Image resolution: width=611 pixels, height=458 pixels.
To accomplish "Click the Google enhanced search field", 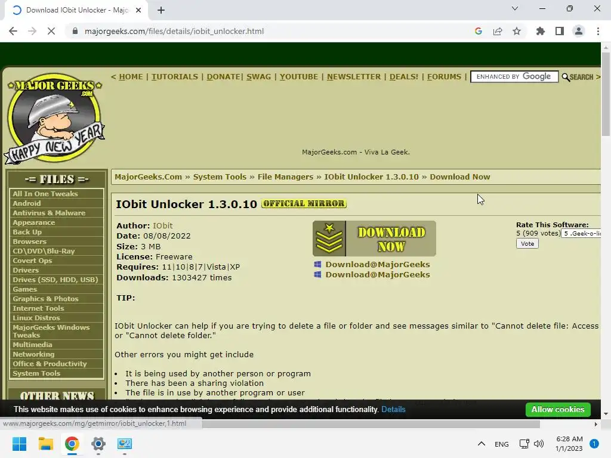I will click(514, 77).
